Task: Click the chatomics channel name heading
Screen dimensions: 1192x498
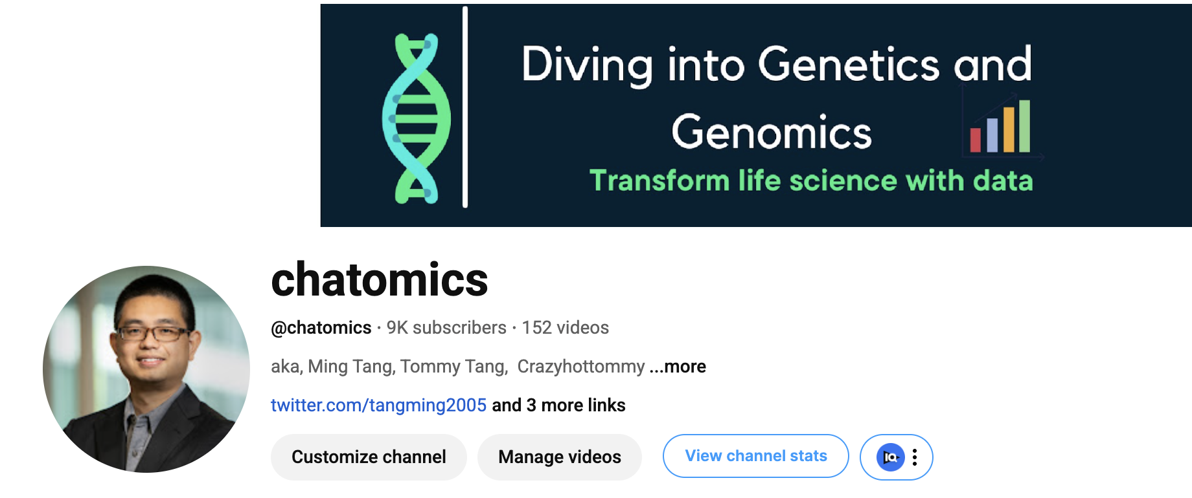Action: (380, 280)
